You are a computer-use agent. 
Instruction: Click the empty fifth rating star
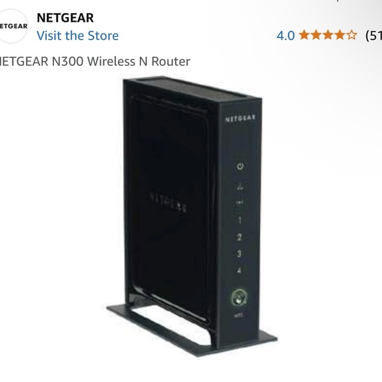351,35
